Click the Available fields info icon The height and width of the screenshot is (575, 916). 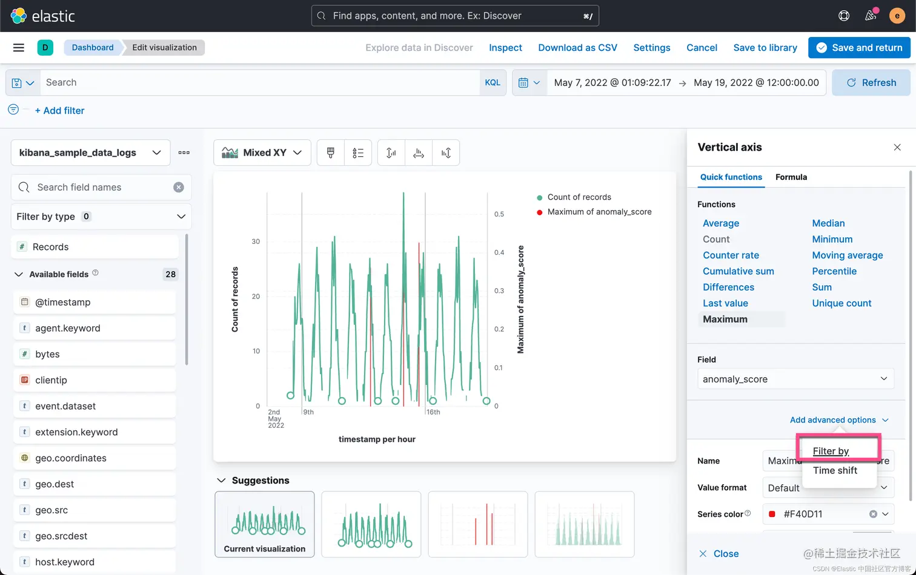95,273
